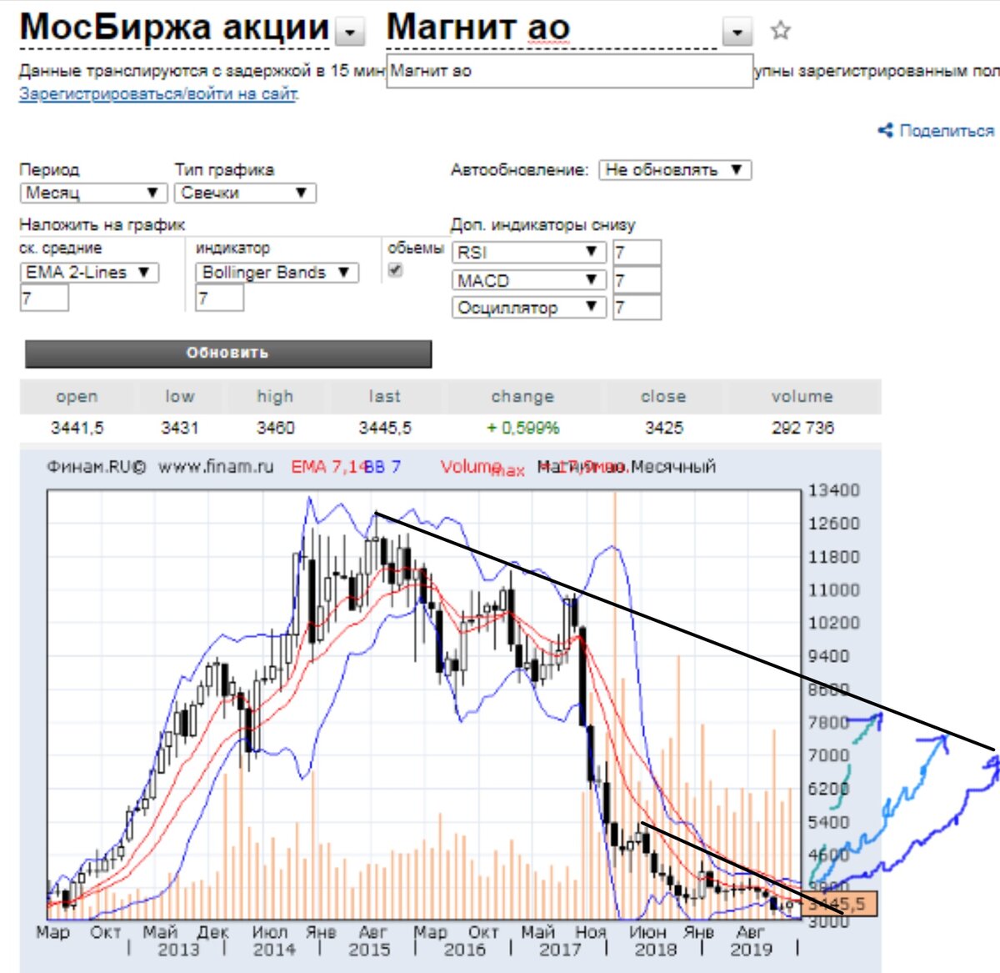Open the Автообновление dropdown
Screen dimensions: 1000x973
click(x=675, y=170)
